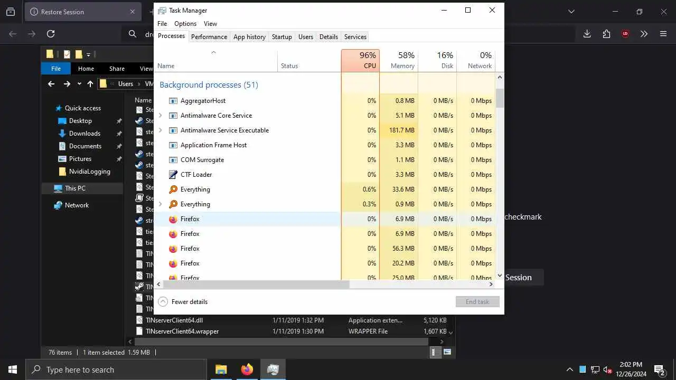Switch to the Users tab
This screenshot has width=676, height=380.
pyautogui.click(x=306, y=37)
